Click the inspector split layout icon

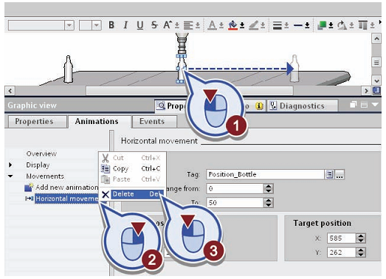[364, 105]
